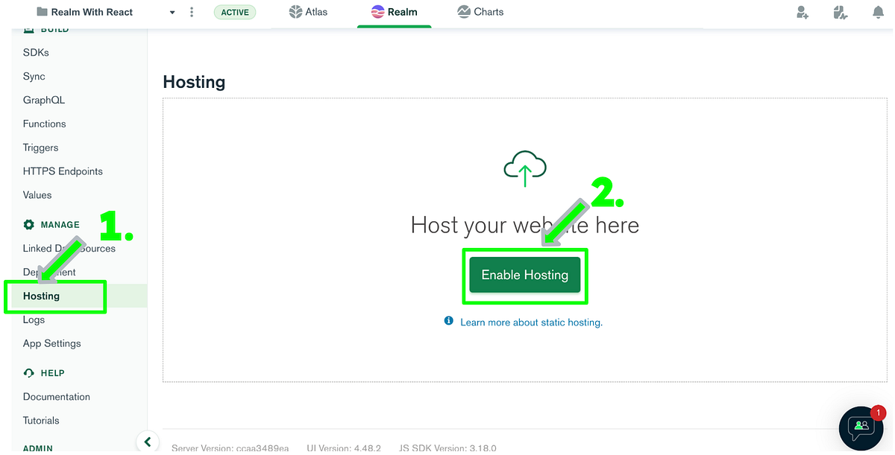The height and width of the screenshot is (455, 895).
Task: Open the Triggers sidebar item
Action: [x=40, y=147]
